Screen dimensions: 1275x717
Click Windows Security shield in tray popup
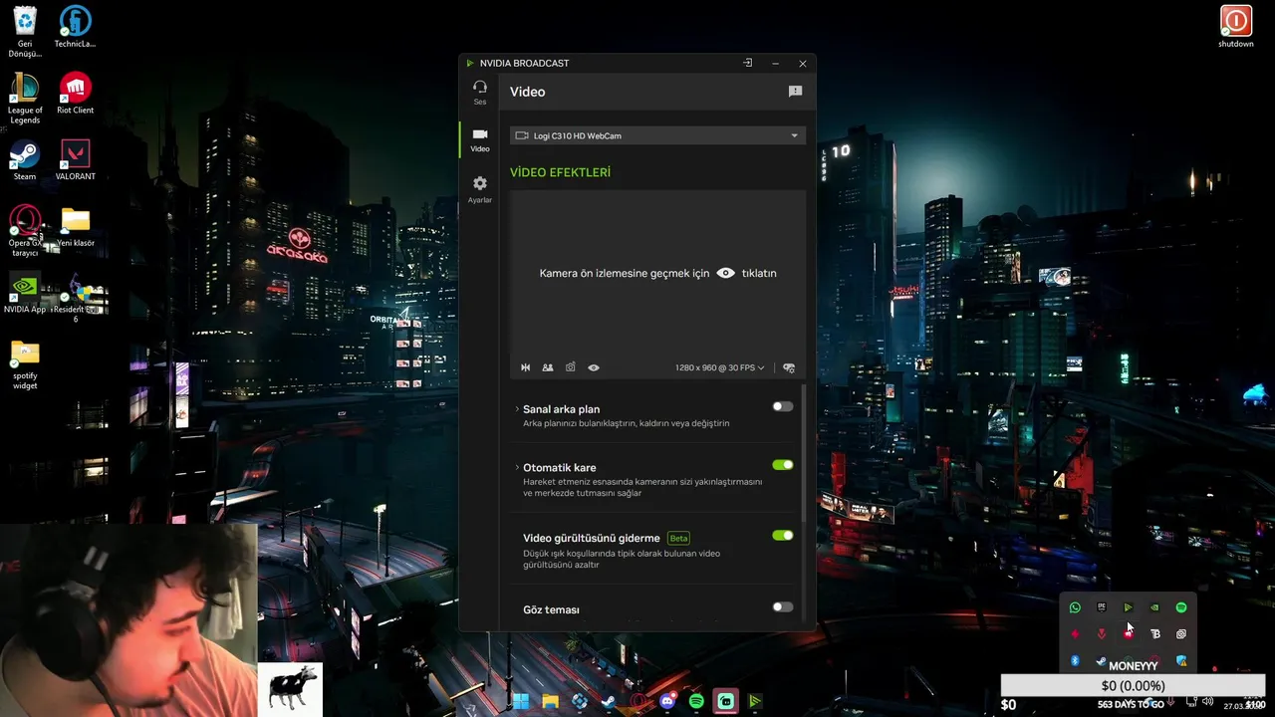click(x=1181, y=661)
